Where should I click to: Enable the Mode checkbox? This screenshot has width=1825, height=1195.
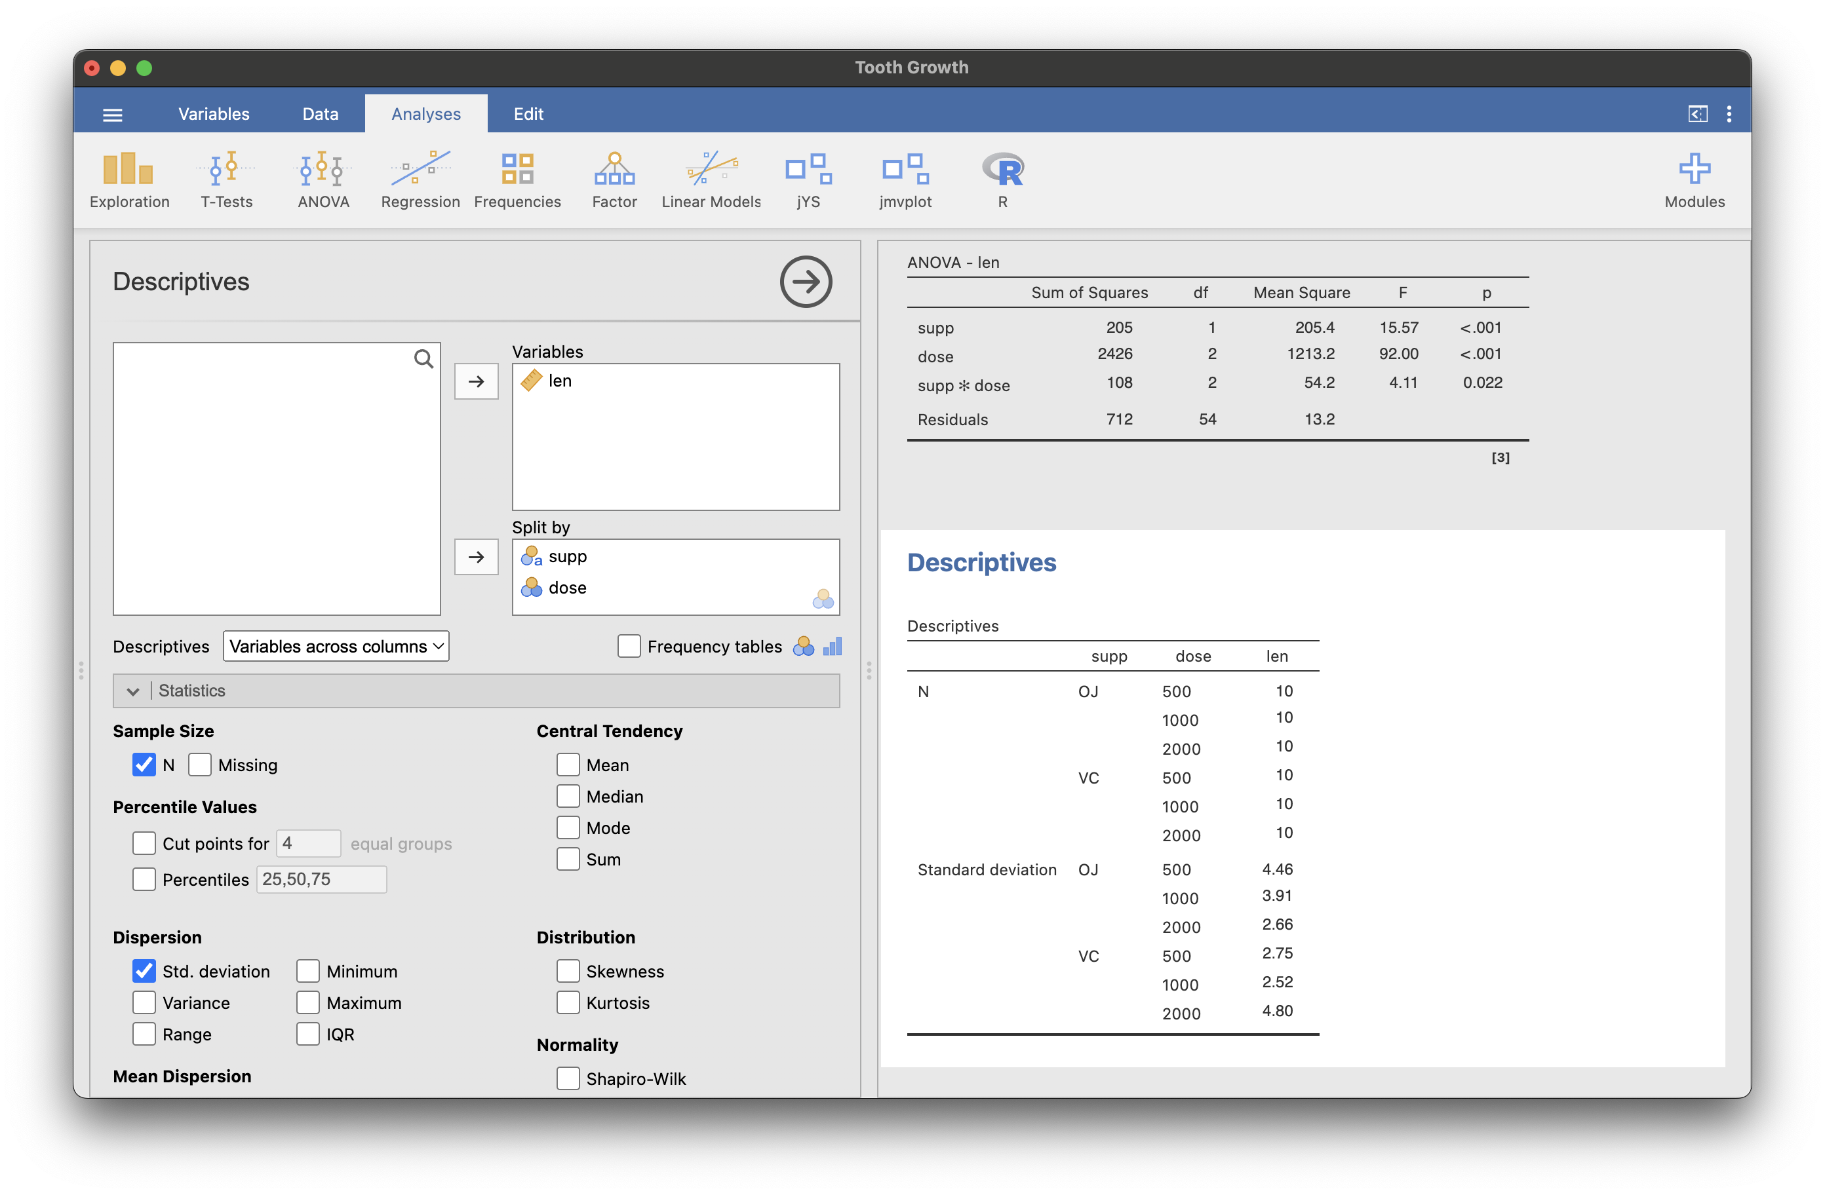coord(568,827)
